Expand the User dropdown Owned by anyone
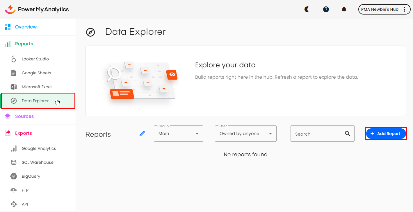This screenshot has height=212, width=413. [245, 134]
